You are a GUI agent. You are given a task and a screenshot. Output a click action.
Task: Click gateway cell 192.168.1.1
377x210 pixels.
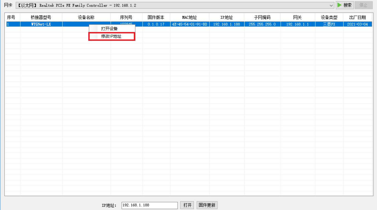point(298,24)
